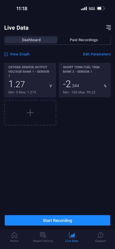Switch to the Dashboard segment

[x=31, y=40]
